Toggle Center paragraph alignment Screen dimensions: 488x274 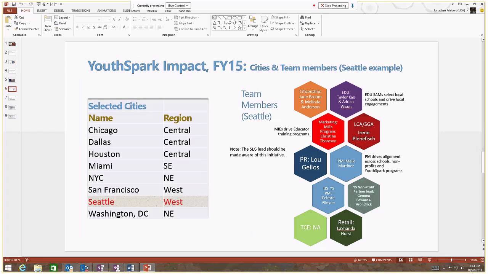(x=140, y=27)
